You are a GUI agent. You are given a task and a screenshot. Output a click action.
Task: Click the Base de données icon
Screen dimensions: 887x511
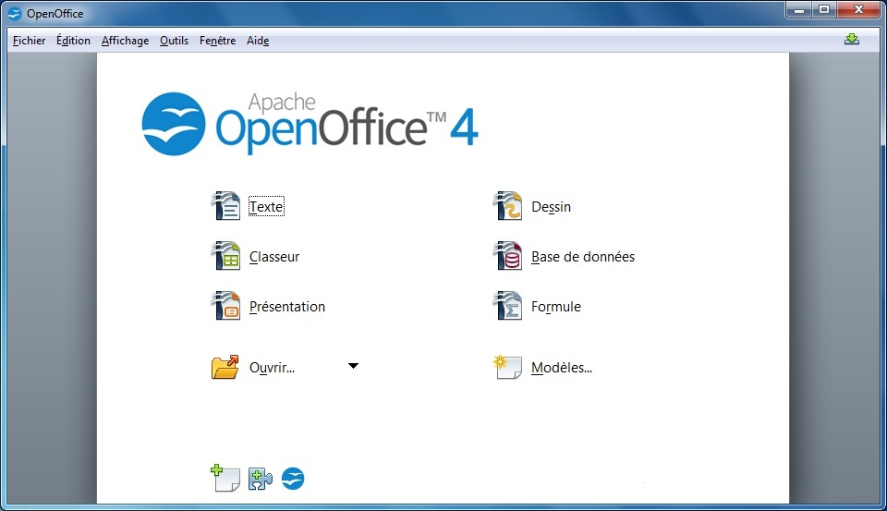click(507, 255)
